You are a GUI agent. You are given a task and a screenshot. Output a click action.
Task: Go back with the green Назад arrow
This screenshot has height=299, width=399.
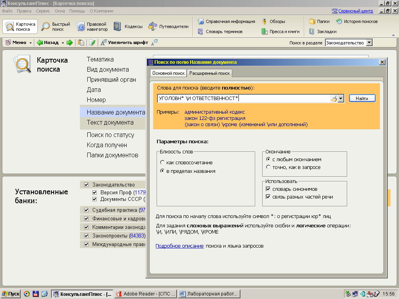click(x=48, y=42)
